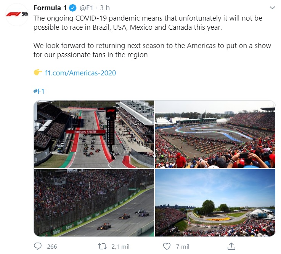Open the F1 profile avatar
The image size is (281, 254).
pyautogui.click(x=17, y=14)
